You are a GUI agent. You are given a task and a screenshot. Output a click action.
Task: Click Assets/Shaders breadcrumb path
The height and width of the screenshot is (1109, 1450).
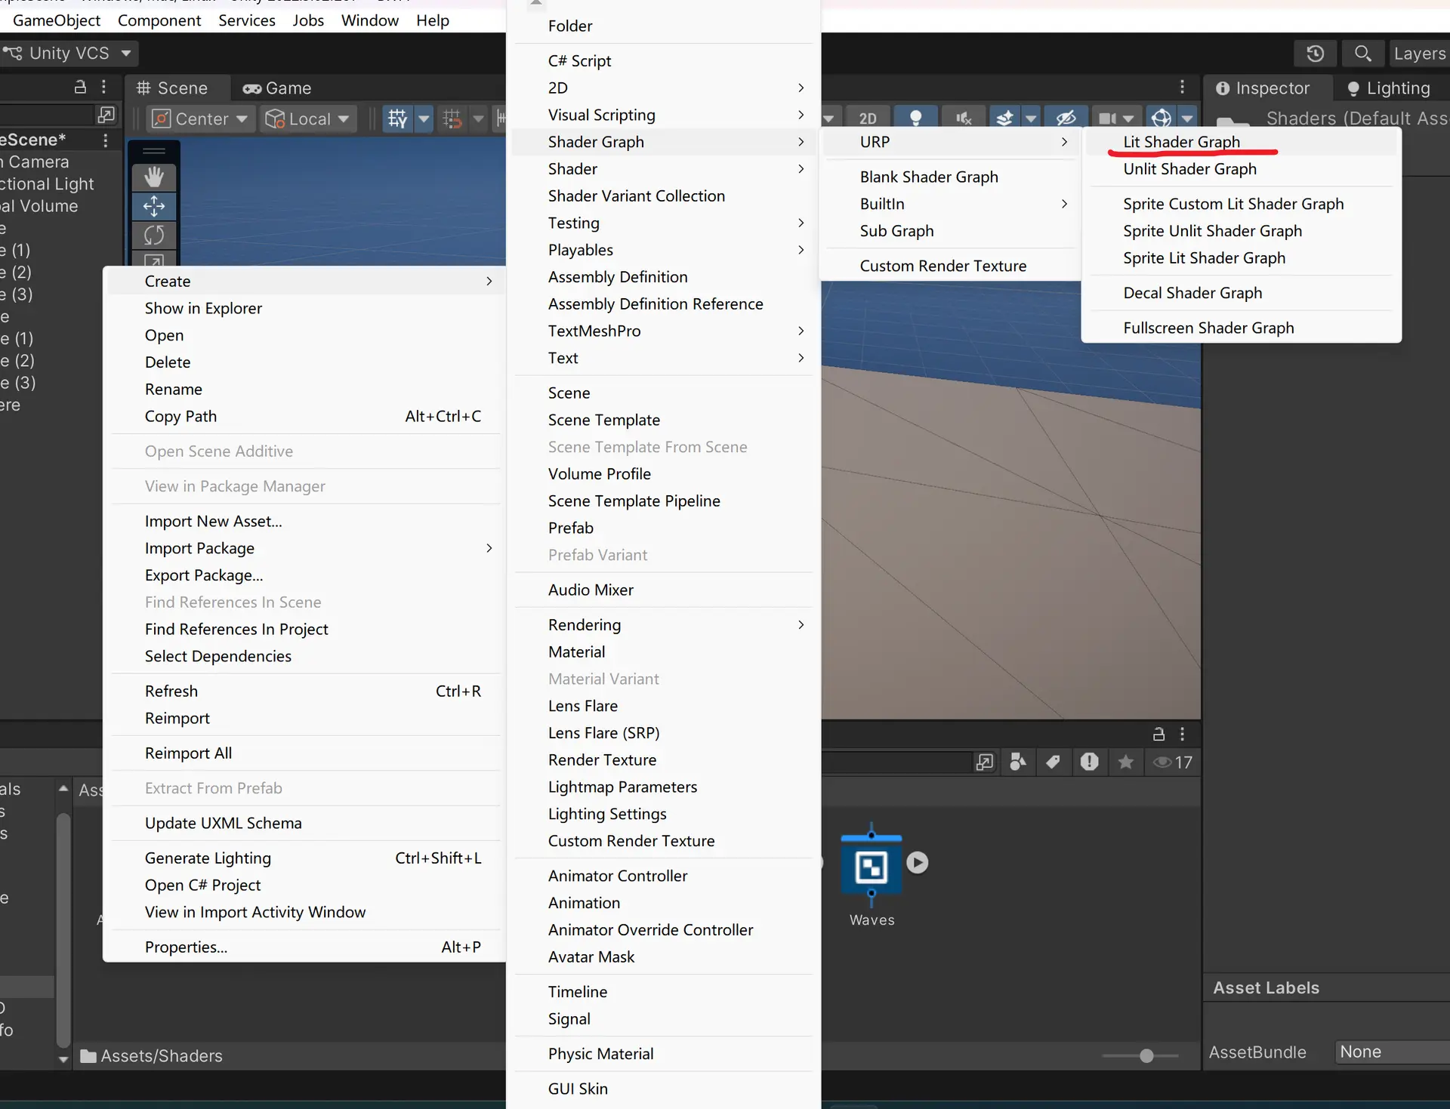162,1056
